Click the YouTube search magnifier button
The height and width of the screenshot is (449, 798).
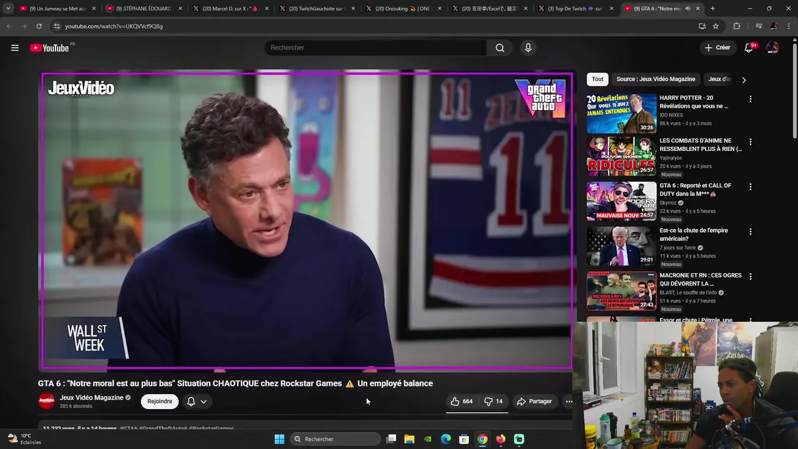click(500, 48)
